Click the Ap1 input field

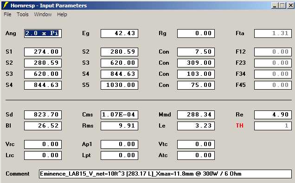point(120,144)
